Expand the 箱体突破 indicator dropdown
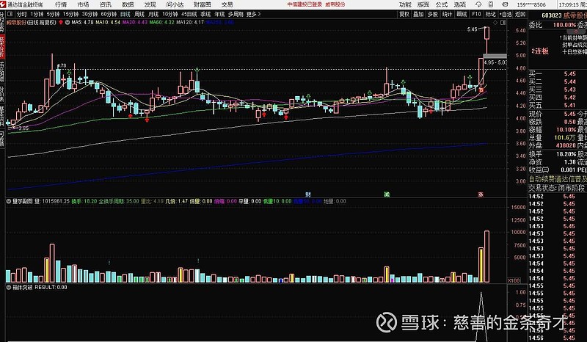The height and width of the screenshot is (342, 587). point(8,287)
